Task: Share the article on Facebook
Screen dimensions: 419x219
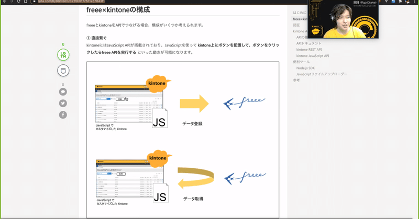Action: (x=63, y=114)
